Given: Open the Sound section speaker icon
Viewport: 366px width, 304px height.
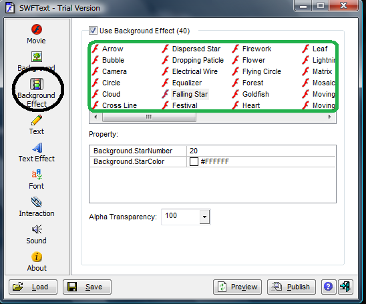Looking at the screenshot, I should point(37,234).
